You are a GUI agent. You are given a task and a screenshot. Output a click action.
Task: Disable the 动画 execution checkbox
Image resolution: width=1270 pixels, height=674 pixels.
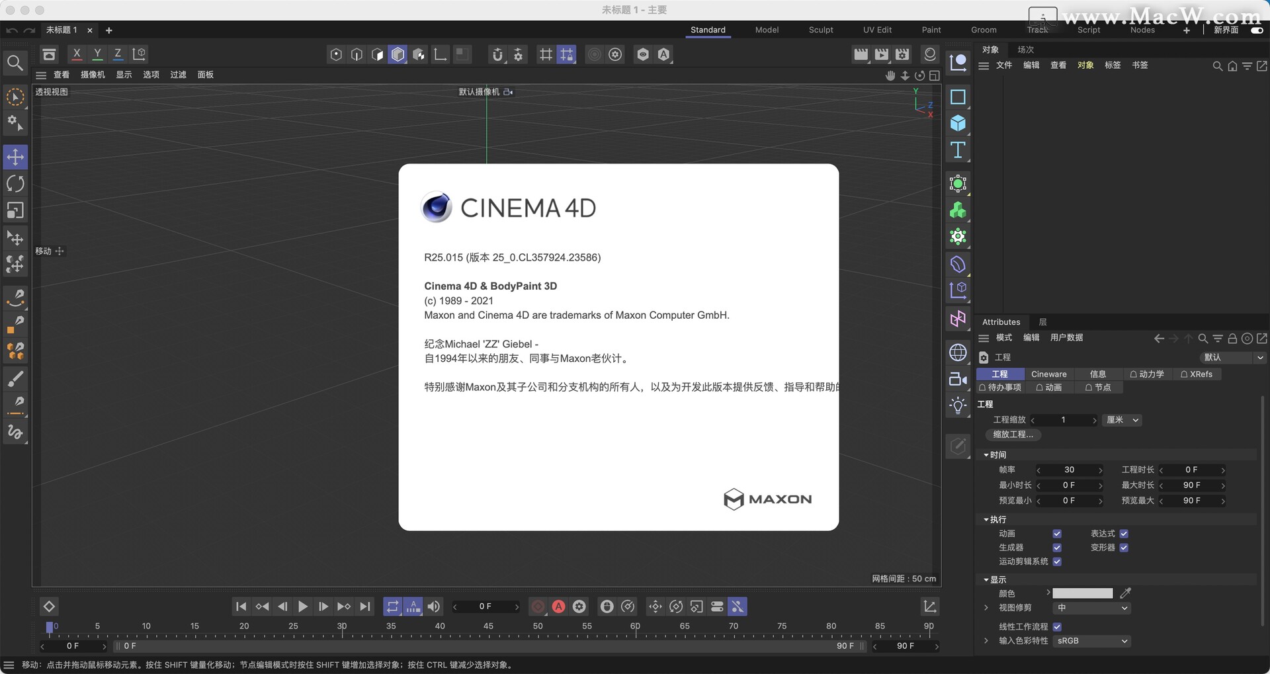[1057, 533]
